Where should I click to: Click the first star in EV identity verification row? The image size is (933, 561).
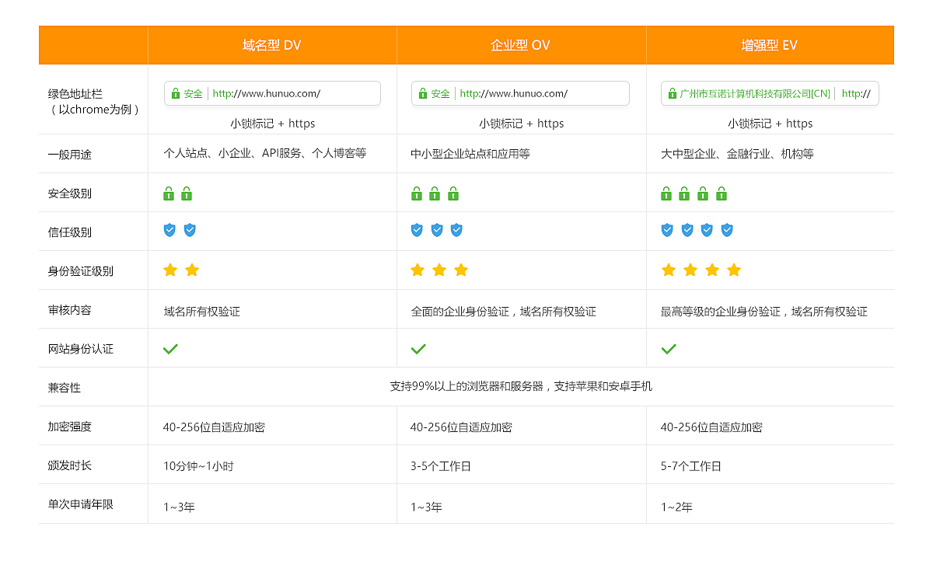[668, 270]
